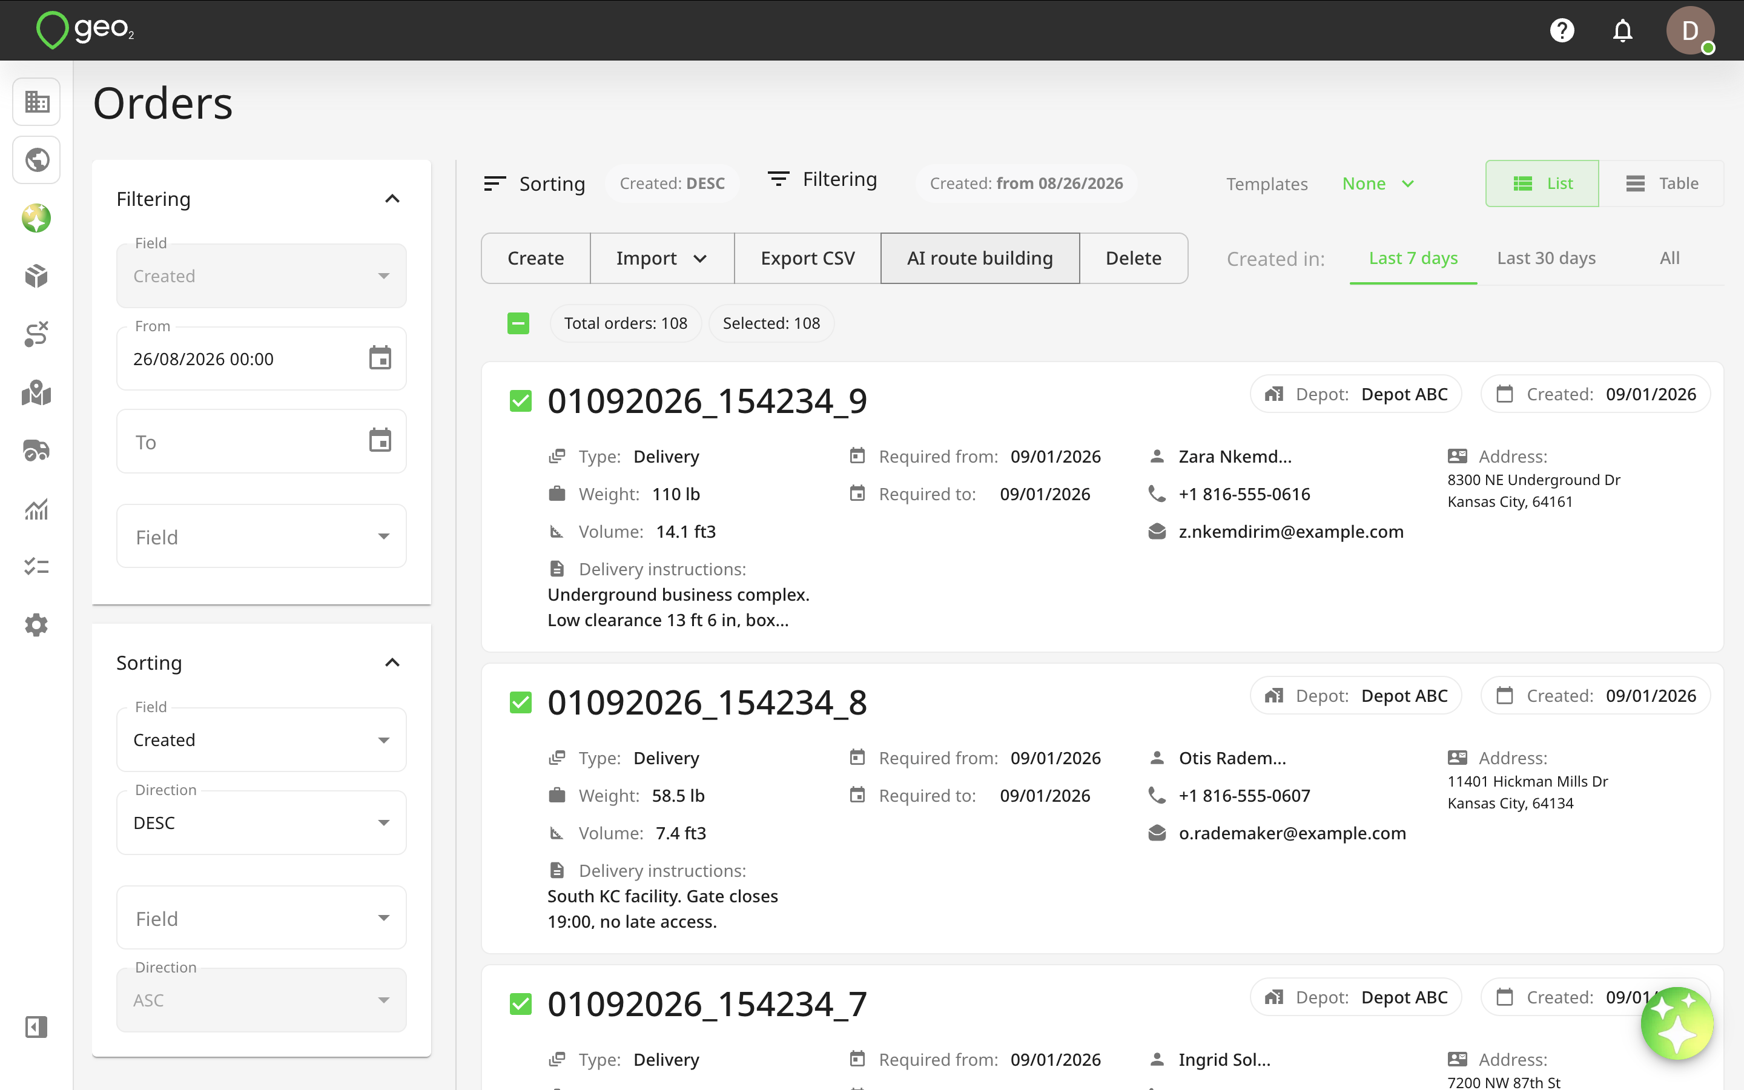1744x1090 pixels.
Task: Open the help question mark icon
Action: coord(1562,30)
